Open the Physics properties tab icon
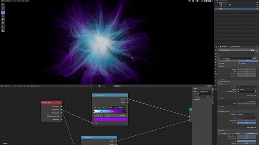This screenshot has height=145, width=259. tap(216, 77)
